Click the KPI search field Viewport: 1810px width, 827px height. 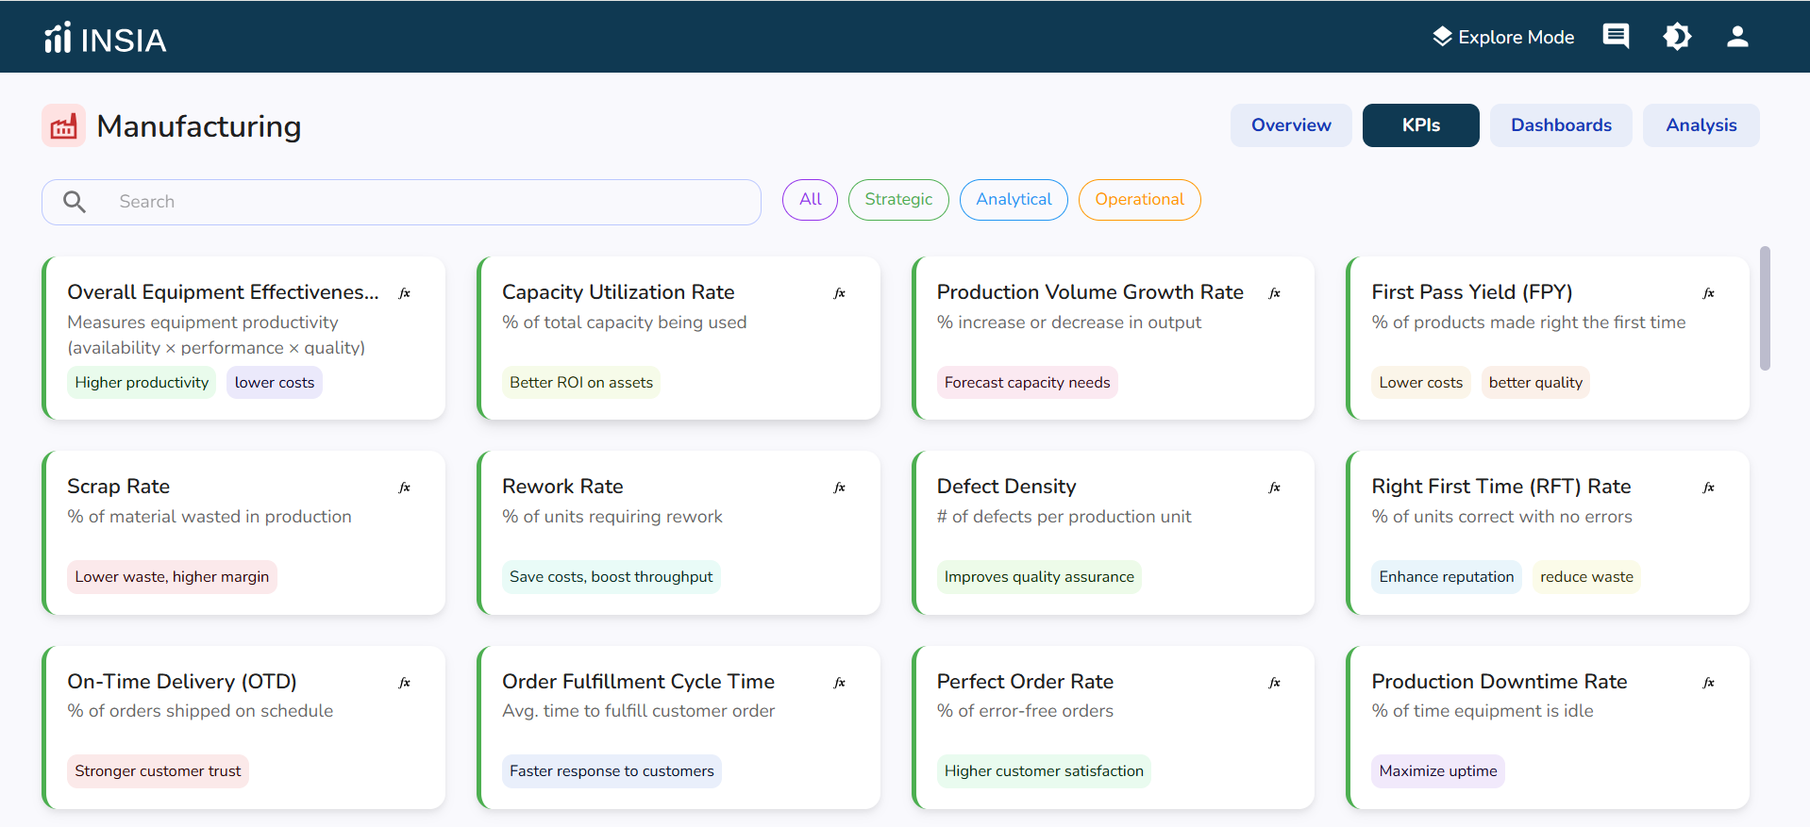[401, 202]
